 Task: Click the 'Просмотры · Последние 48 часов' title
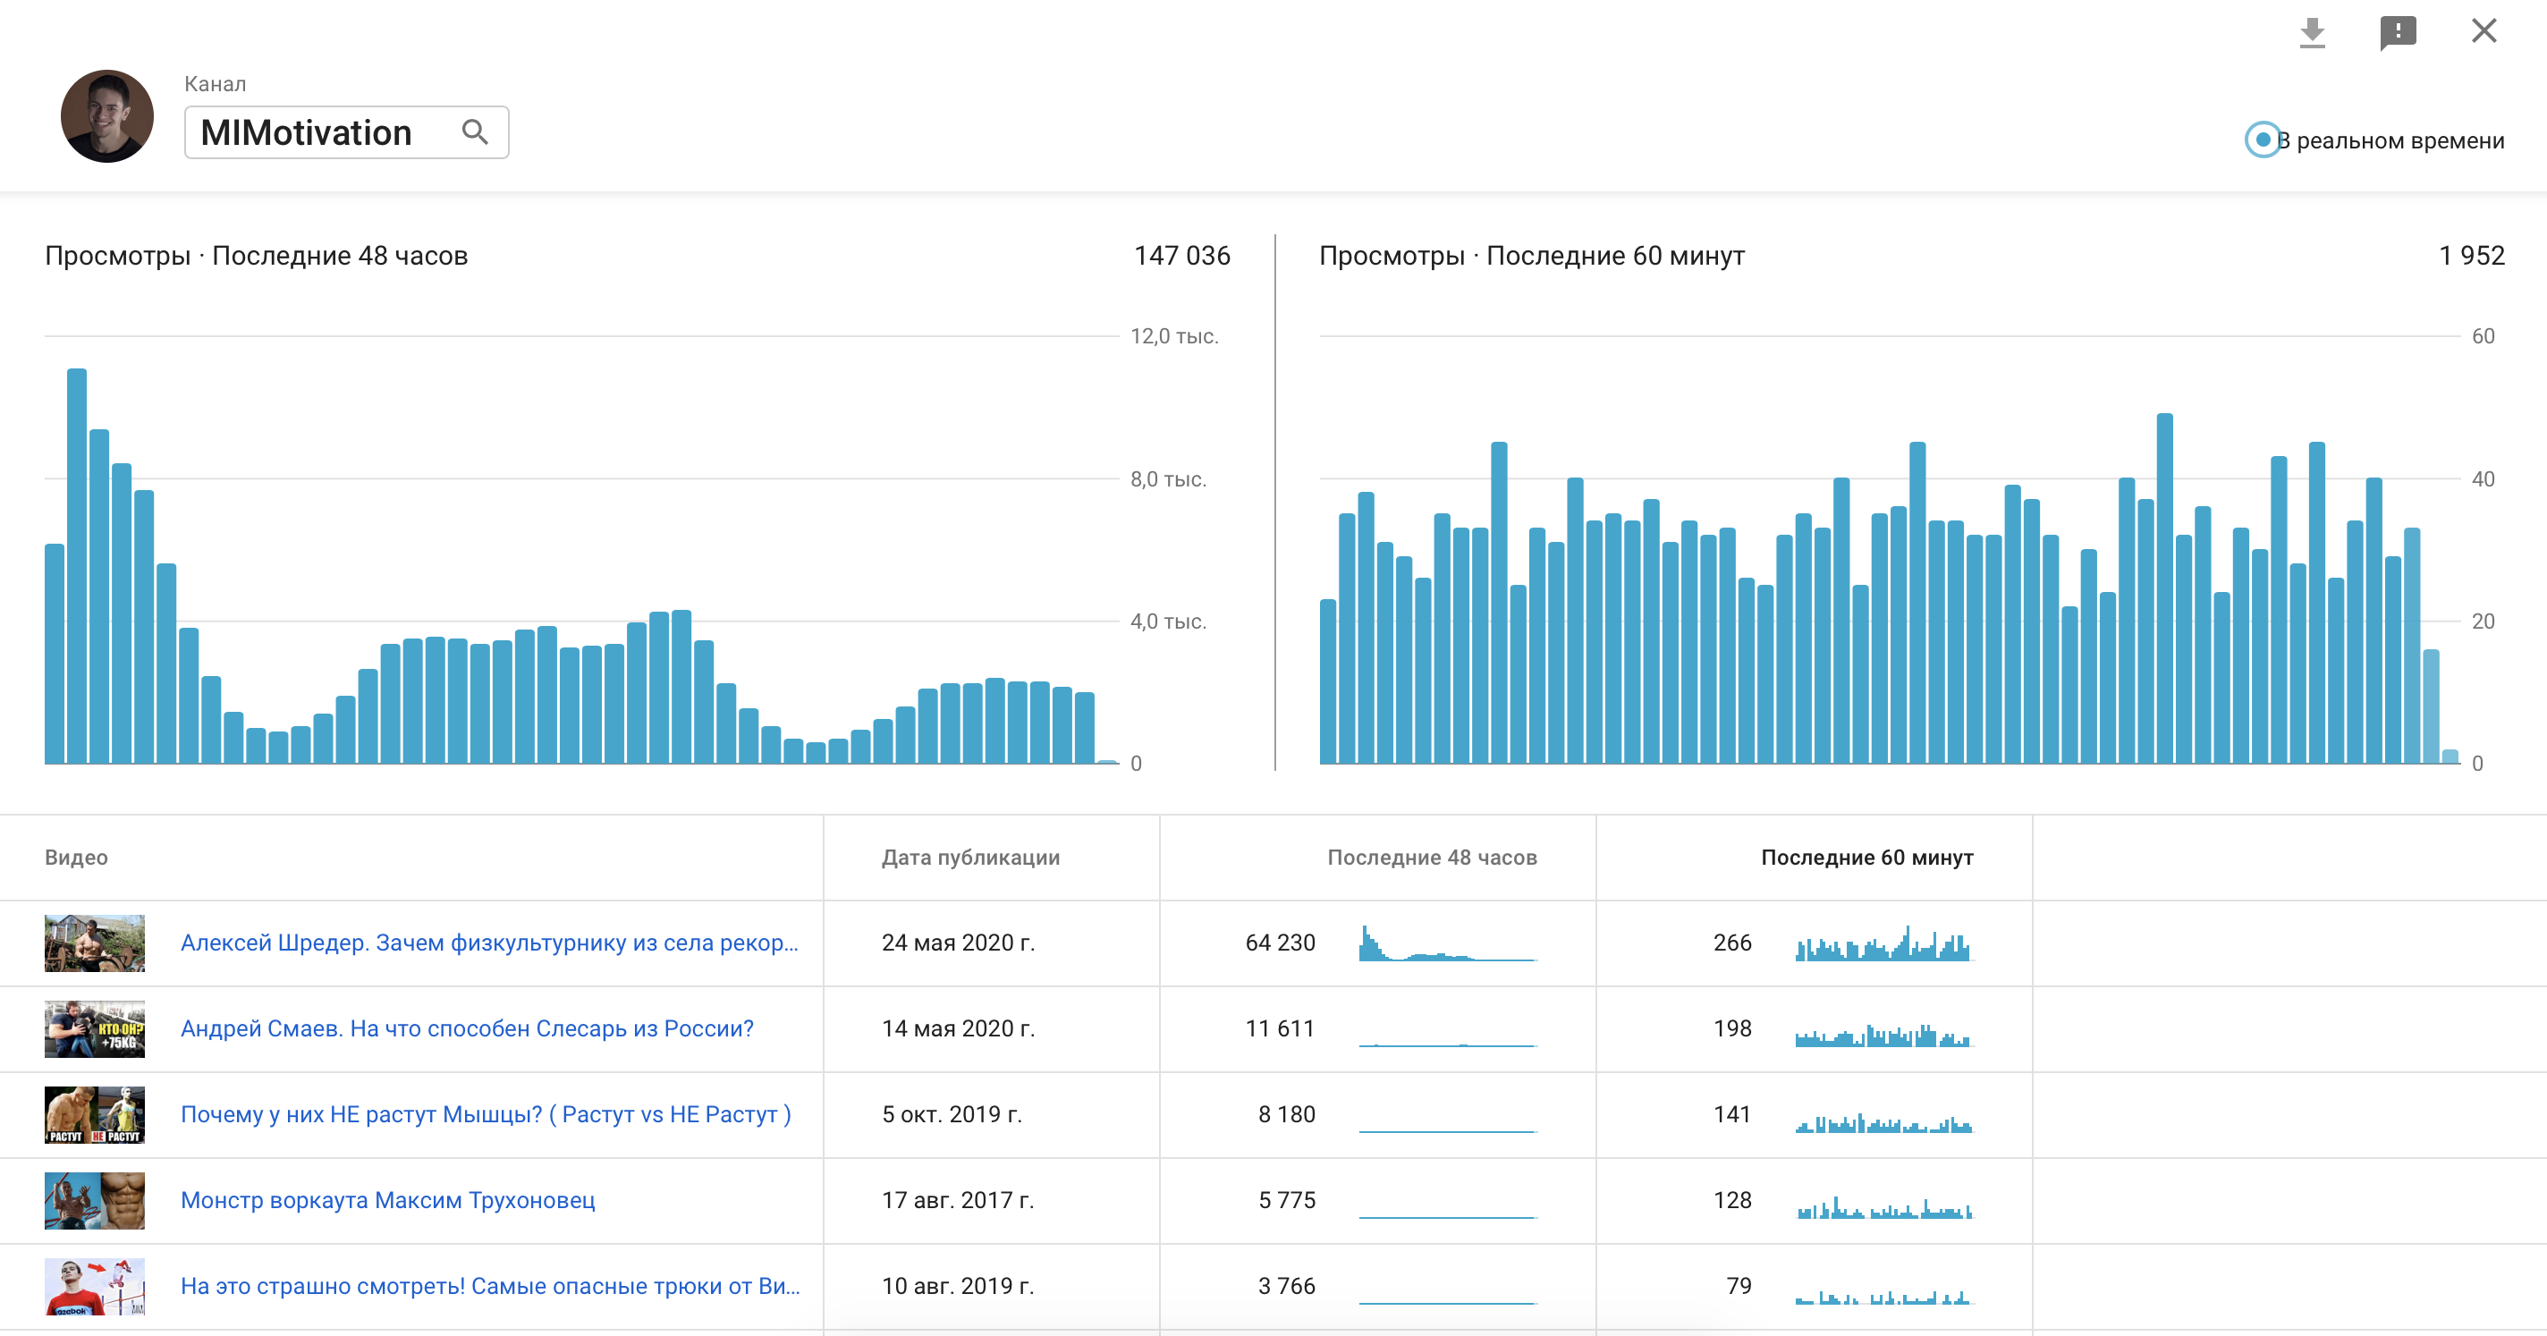[x=256, y=256]
